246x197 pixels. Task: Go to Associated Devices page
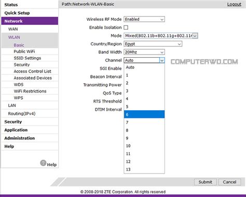click(33, 78)
